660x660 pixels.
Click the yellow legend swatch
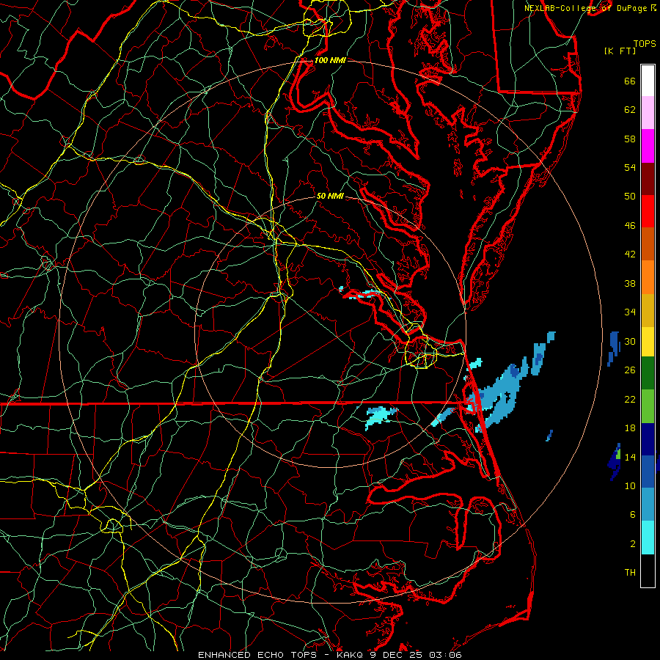point(648,342)
